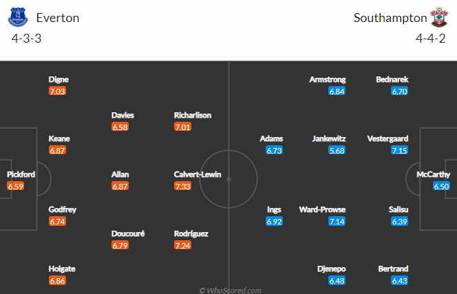Click Southampton's 4-4-2 formation text
Viewport: 457px width, 294px height.
[430, 39]
